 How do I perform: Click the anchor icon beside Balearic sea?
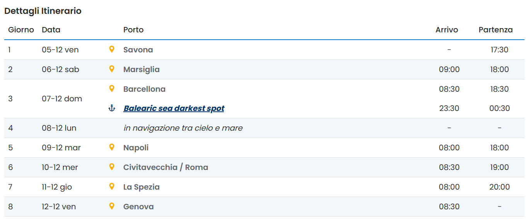[112, 108]
